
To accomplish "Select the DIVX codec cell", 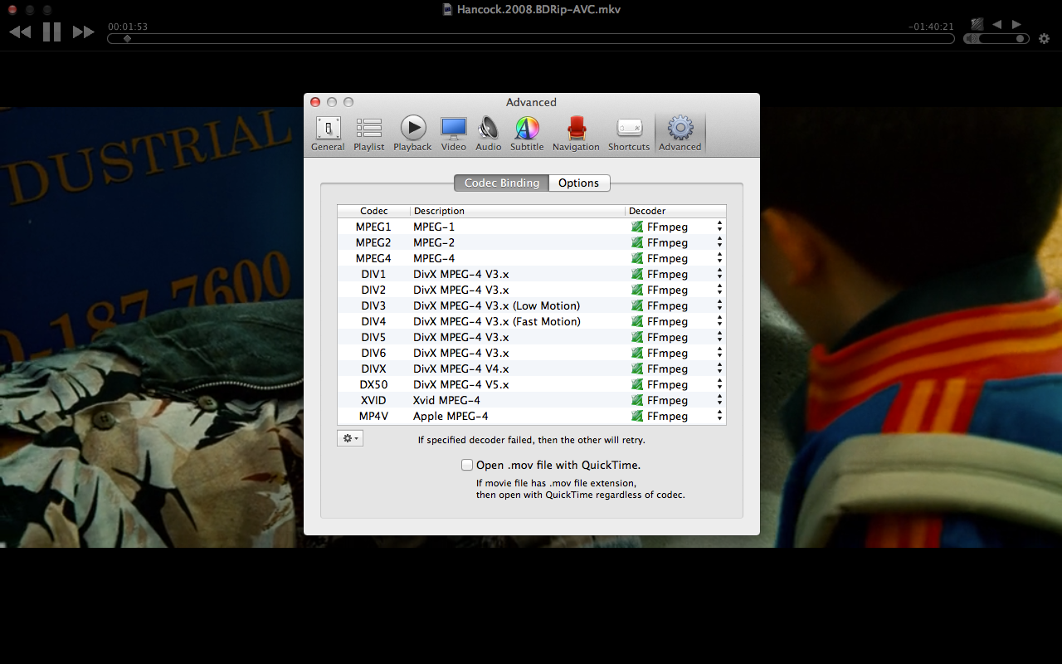I will click(373, 369).
